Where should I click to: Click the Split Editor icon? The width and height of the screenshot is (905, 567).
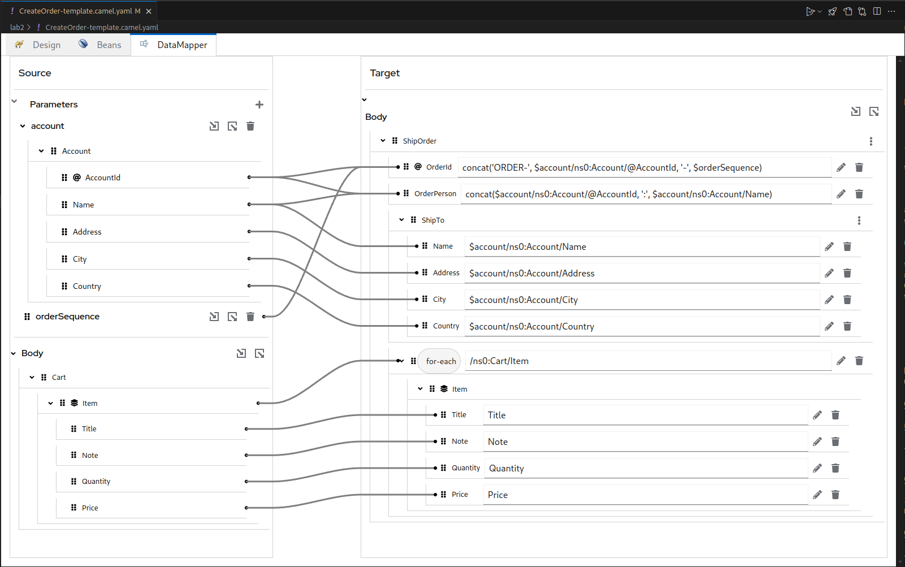[x=877, y=11]
